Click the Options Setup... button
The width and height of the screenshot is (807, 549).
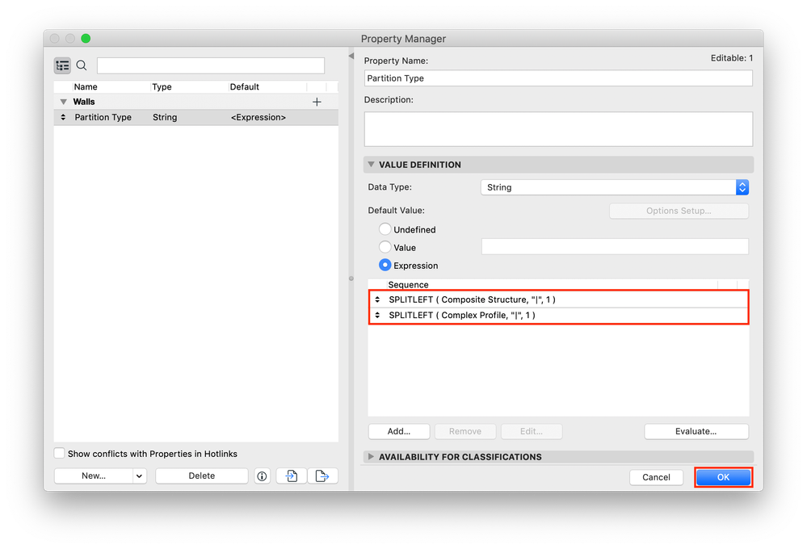coord(679,211)
